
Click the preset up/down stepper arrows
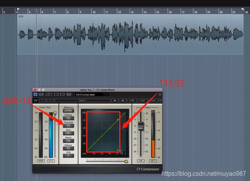(x=104, y=95)
